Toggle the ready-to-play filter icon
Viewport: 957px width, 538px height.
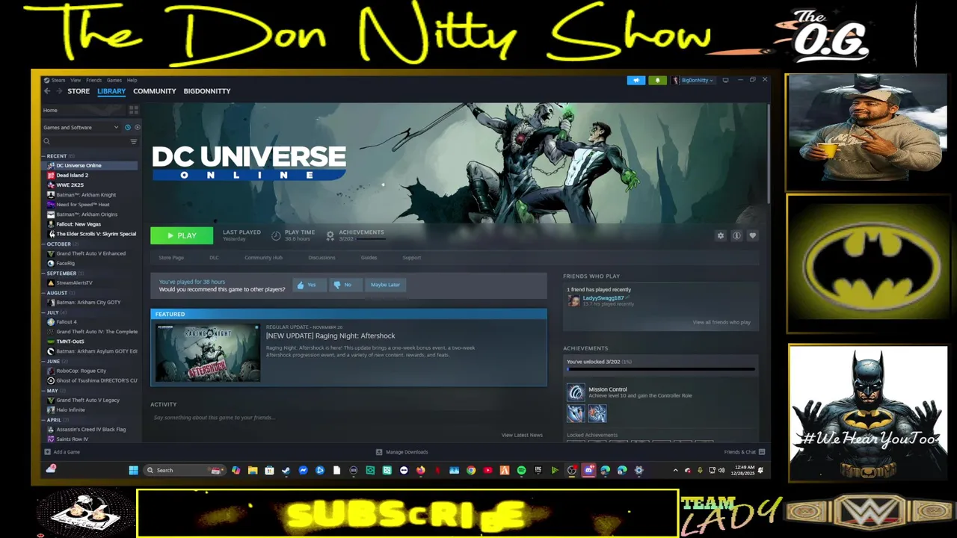(137, 127)
